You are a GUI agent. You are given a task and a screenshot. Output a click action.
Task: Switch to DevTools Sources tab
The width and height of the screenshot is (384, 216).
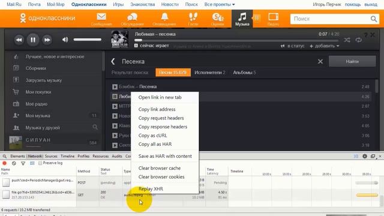51,156
